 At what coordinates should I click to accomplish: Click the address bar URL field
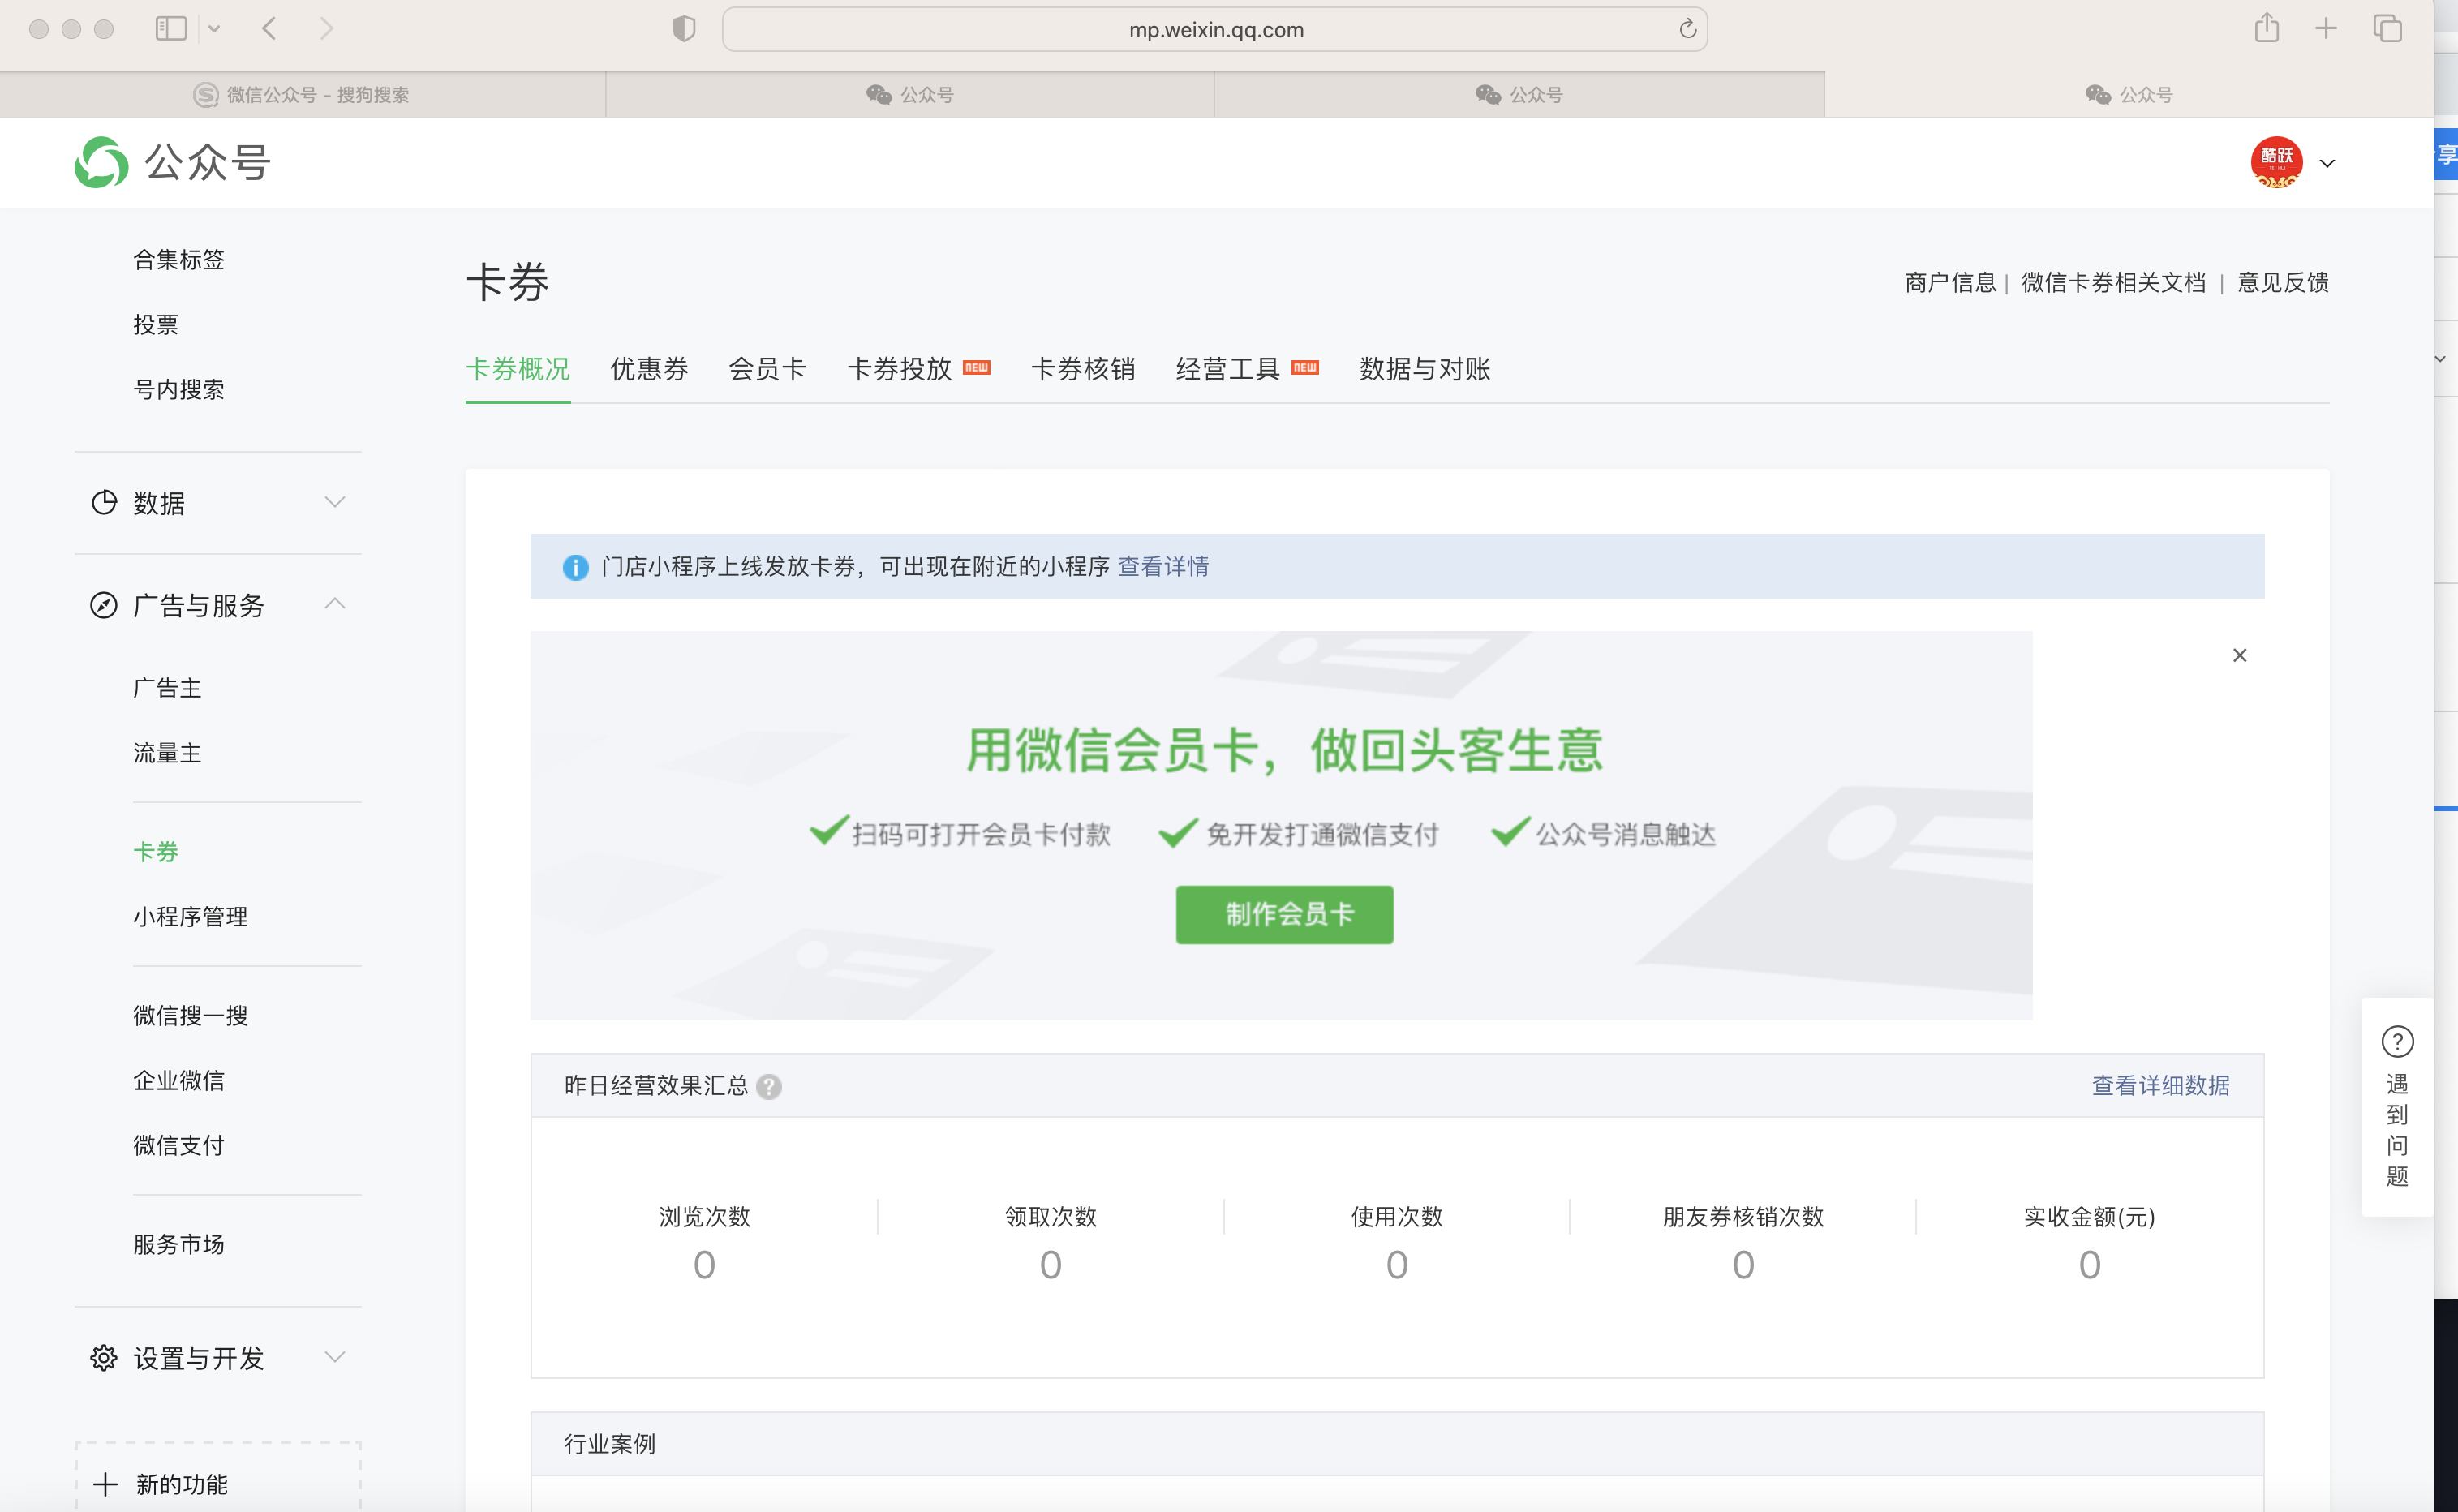[1215, 30]
